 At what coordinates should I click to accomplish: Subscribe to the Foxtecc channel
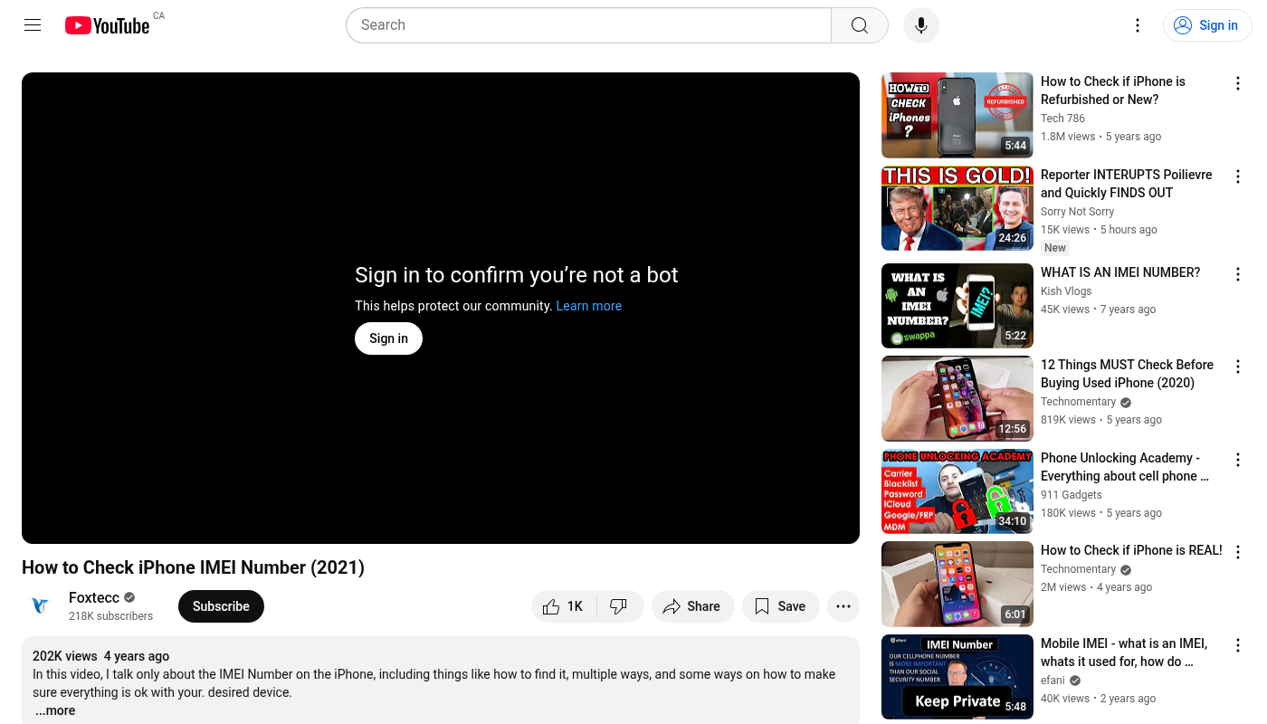(x=221, y=606)
